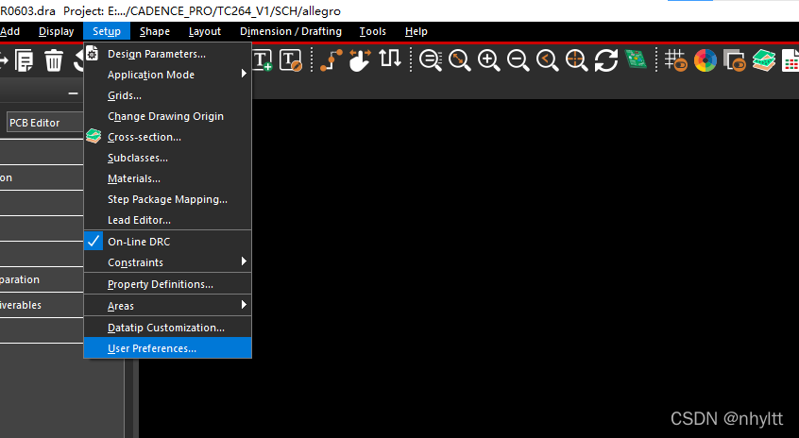The width and height of the screenshot is (799, 438).
Task: Click the green PCB board toolbar icon
Action: [636, 60]
